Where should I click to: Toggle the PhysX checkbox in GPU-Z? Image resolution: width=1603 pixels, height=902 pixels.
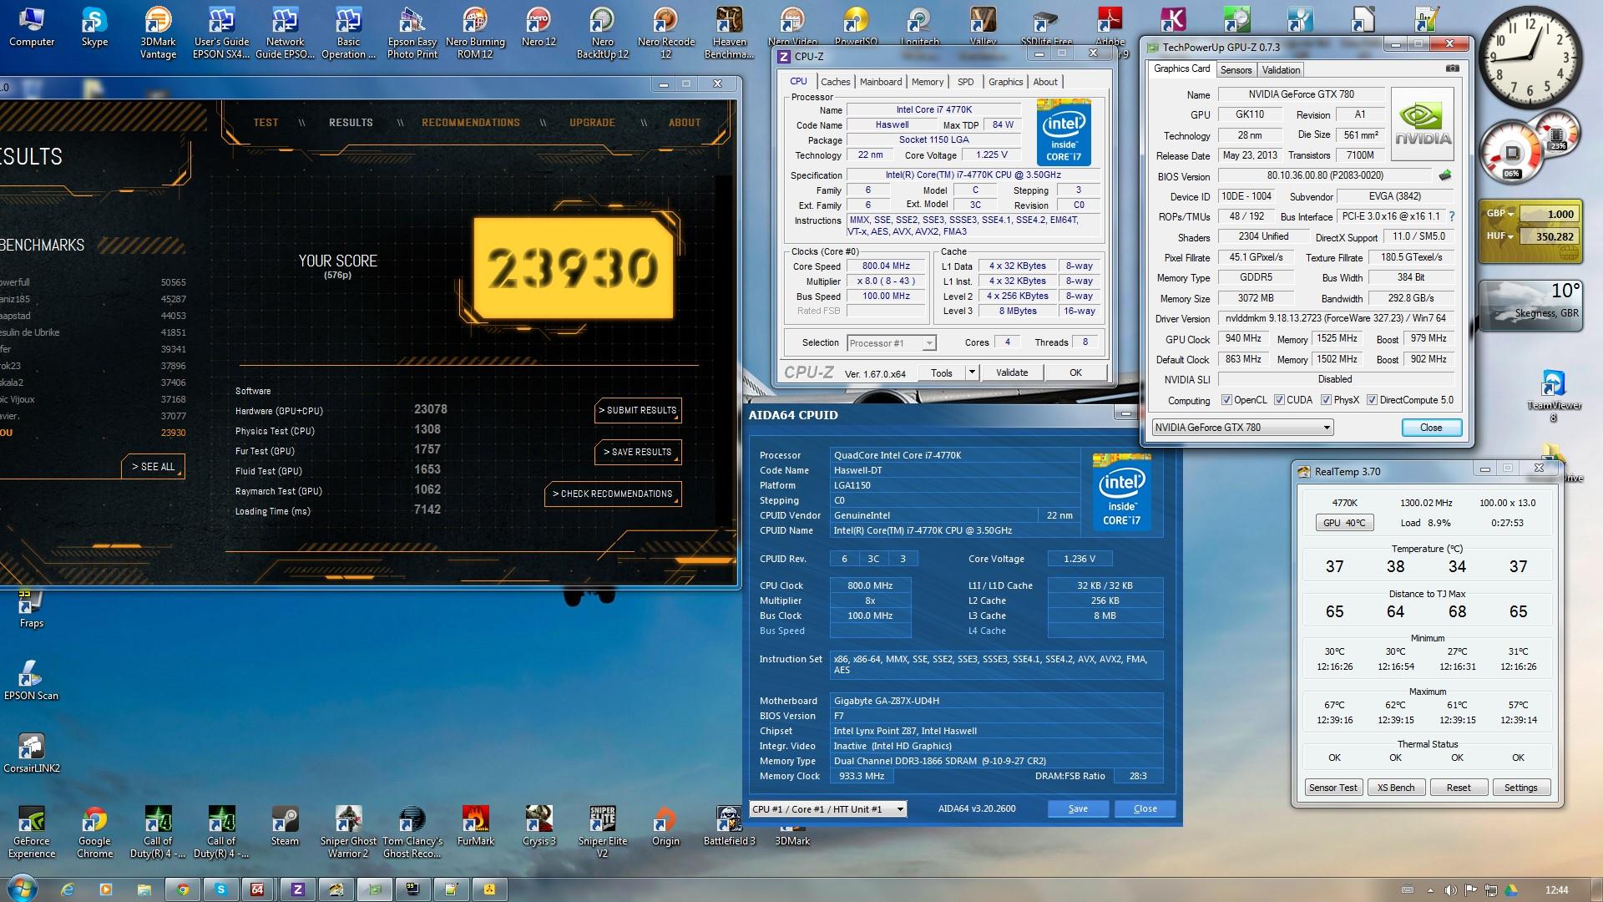1326,400
